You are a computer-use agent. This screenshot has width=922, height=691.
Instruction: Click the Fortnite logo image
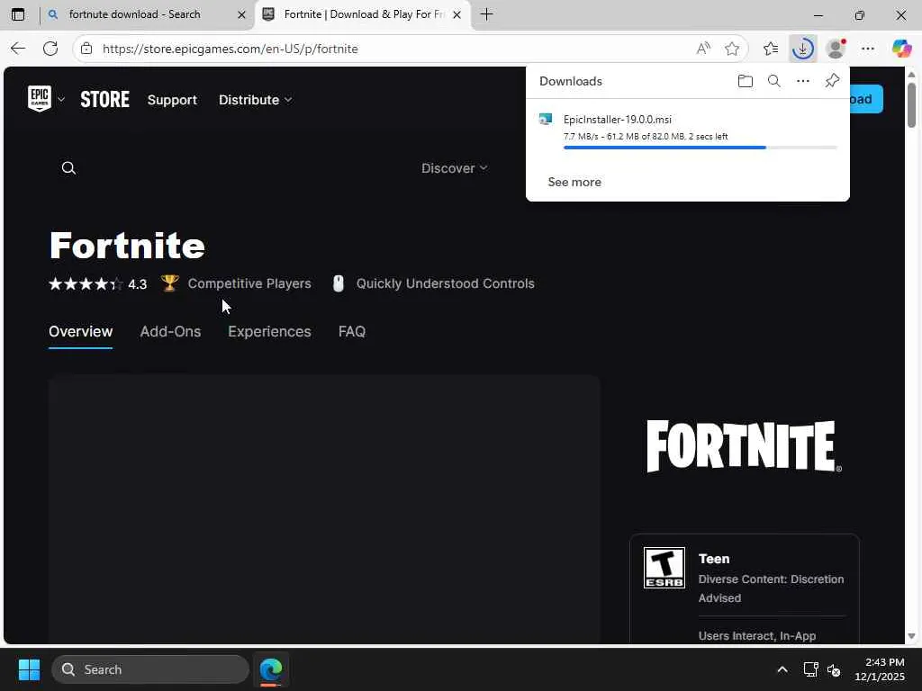point(745,446)
